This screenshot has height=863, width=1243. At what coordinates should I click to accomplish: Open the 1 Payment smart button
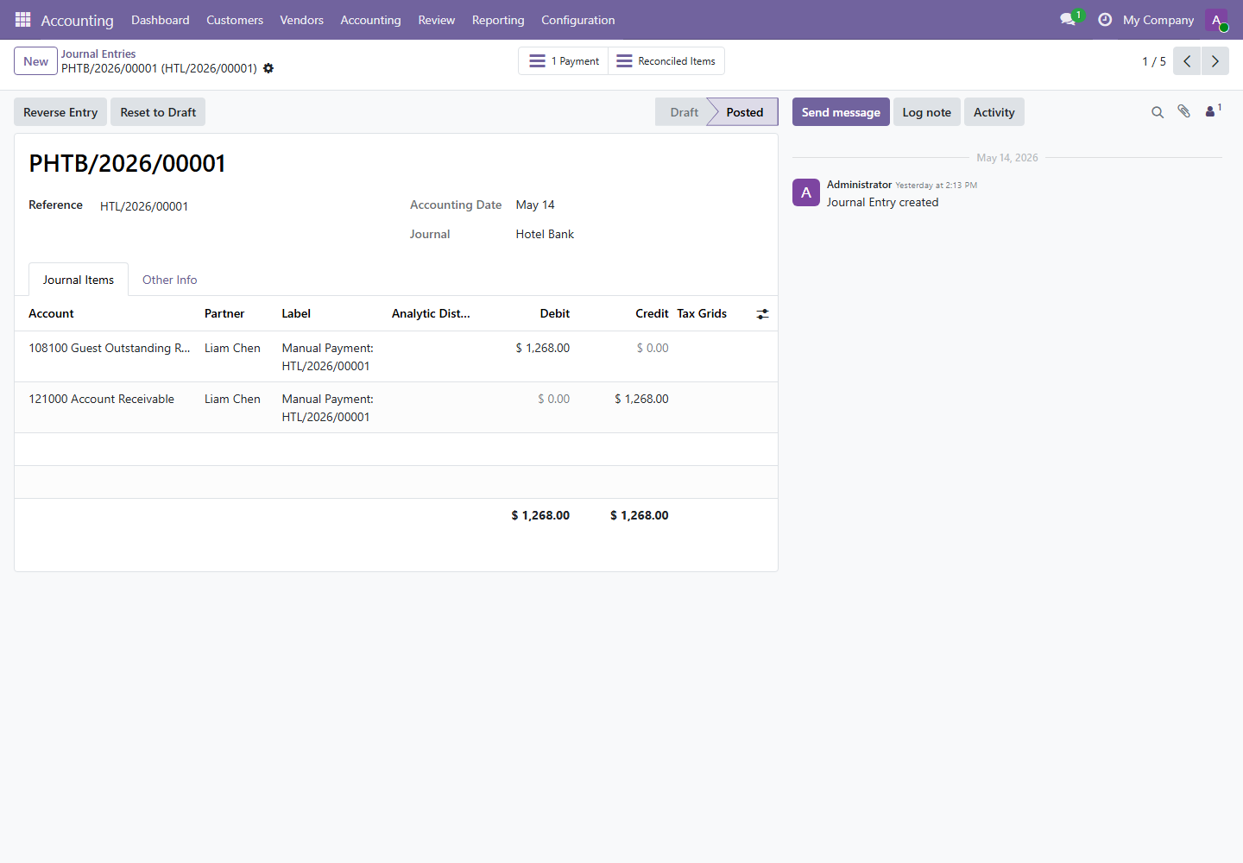pyautogui.click(x=564, y=61)
